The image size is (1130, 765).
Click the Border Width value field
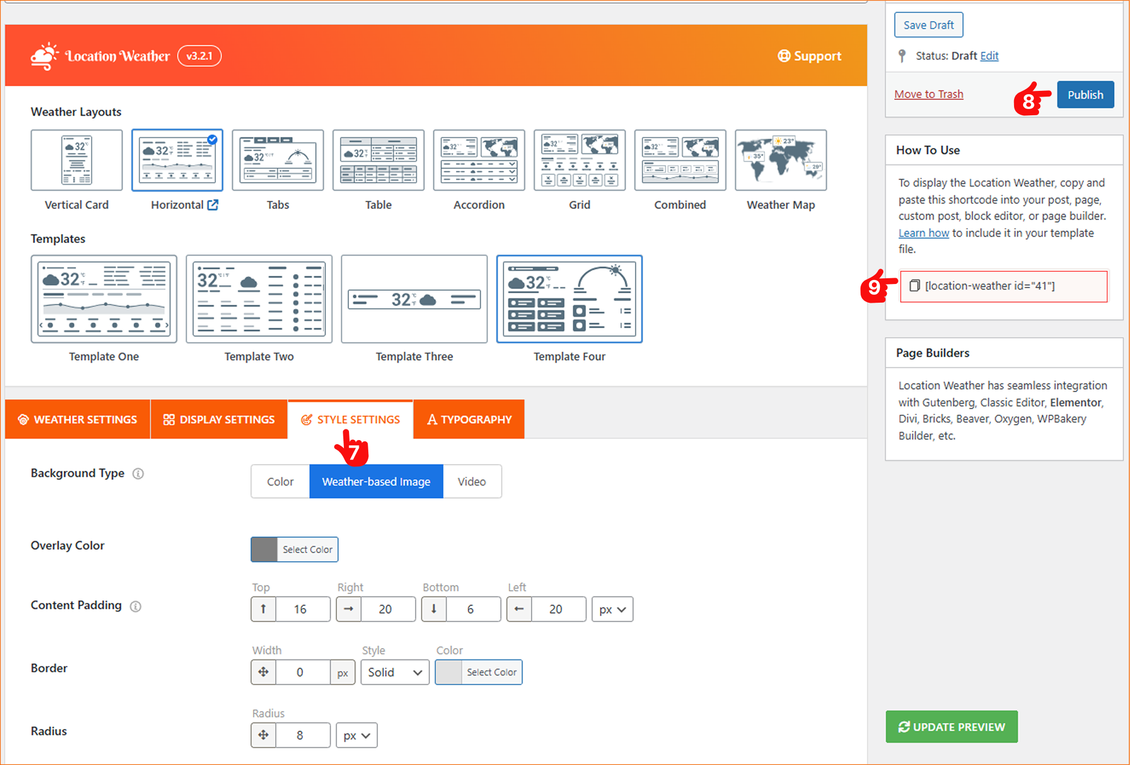tap(303, 672)
